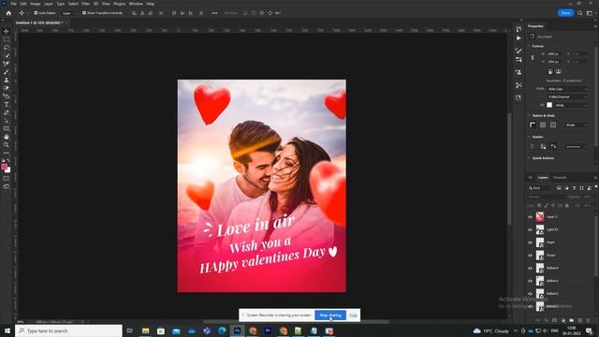Select the Move tool in the toolbox

[x=7, y=31]
